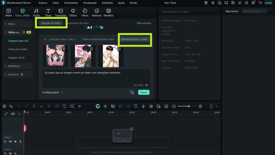This screenshot has height=155, width=275.
Task: Open the Áudio library icon
Action: tap(36, 11)
